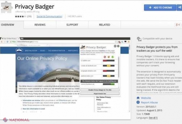182x124 pixels.
Task: Click the share icon next to Add to Chrome
Action: pos(179,8)
